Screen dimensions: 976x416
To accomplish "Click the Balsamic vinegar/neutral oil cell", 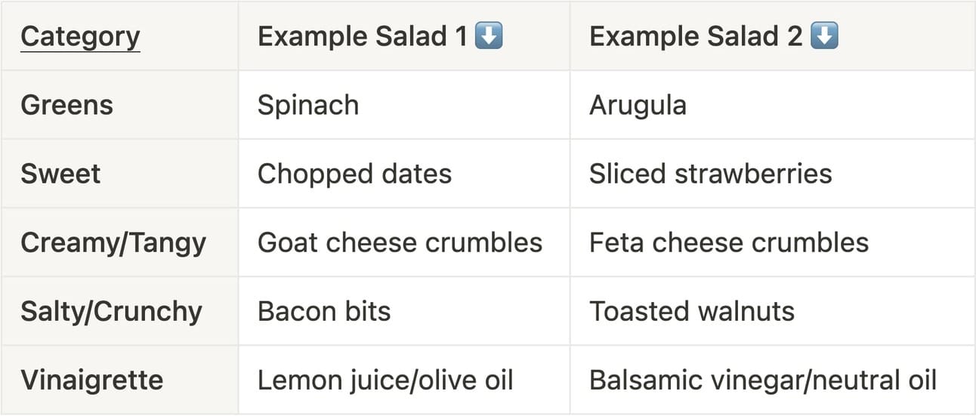I will [x=763, y=380].
